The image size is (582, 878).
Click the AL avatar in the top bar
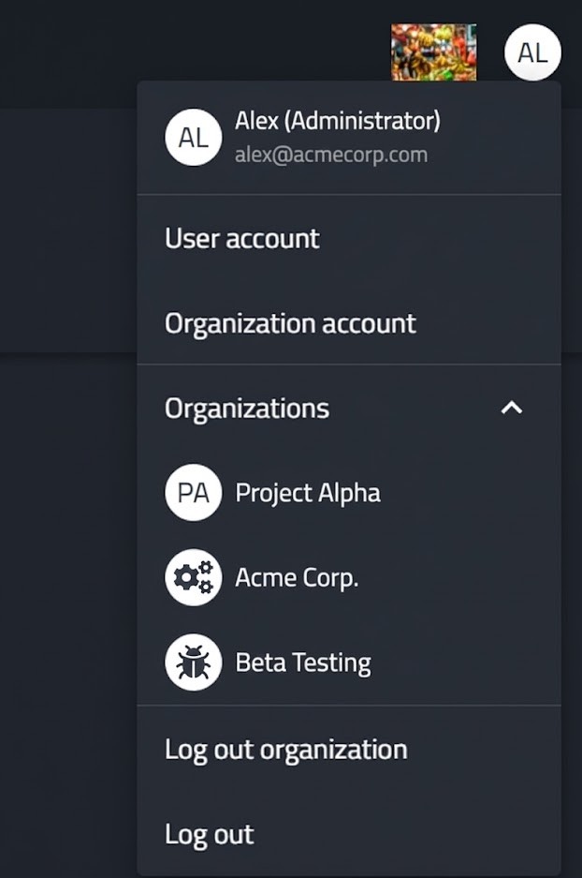(532, 52)
